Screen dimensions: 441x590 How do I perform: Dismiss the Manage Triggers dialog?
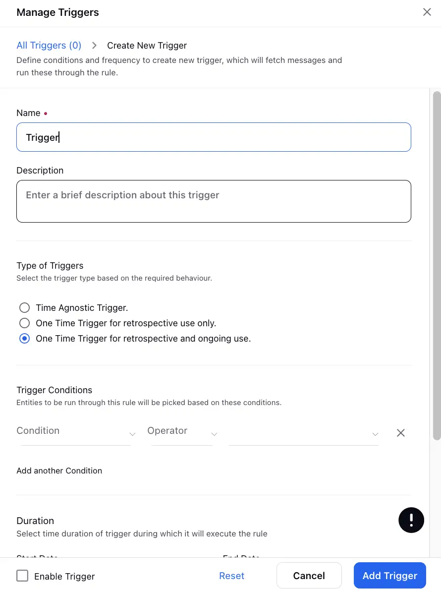[x=427, y=12]
